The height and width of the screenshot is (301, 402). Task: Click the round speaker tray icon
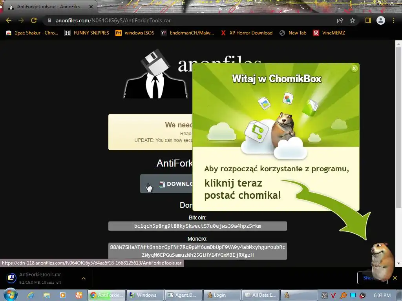pos(362,296)
